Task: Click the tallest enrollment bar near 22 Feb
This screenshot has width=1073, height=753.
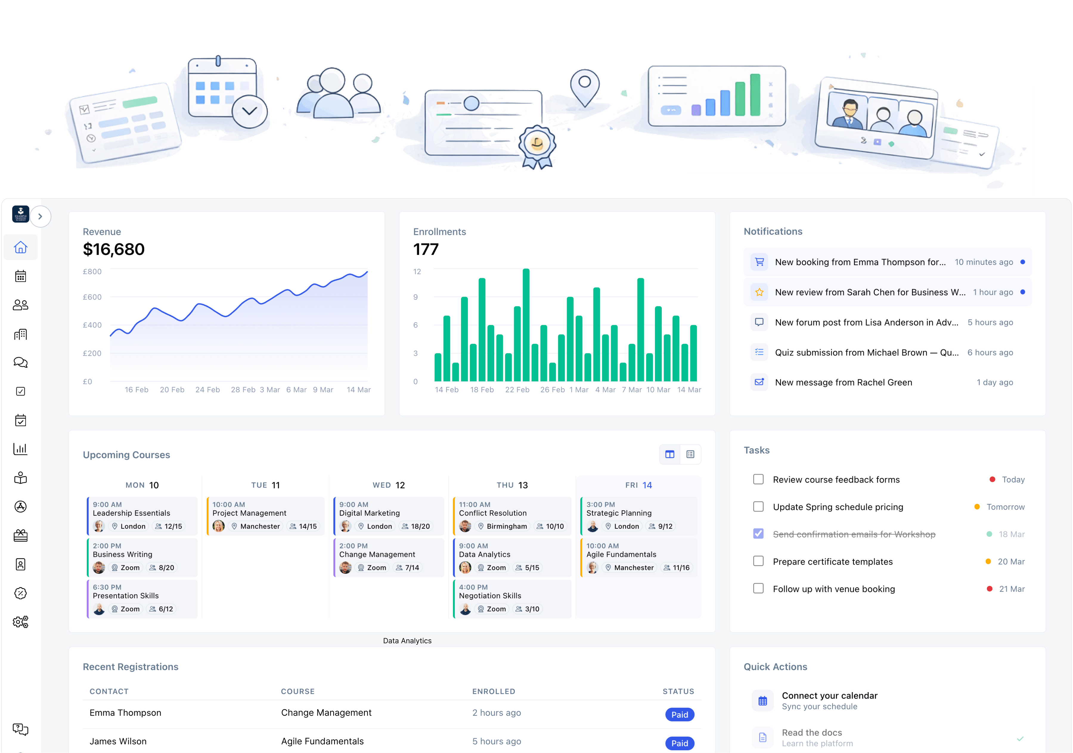Action: click(526, 324)
